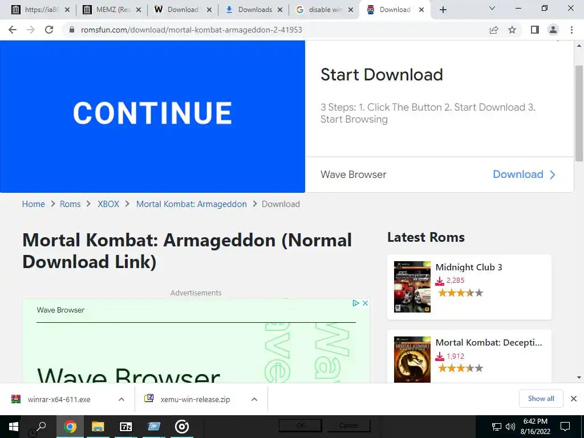The image size is (584, 438).
Task: Open the blue window app in taskbar
Action: click(x=153, y=427)
